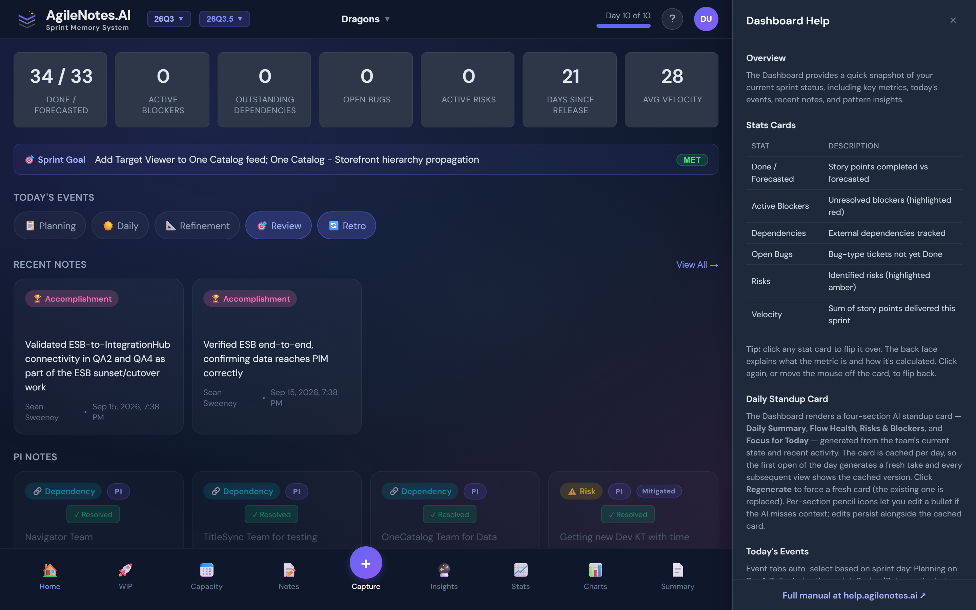Click the Risk warning tag
Image resolution: width=976 pixels, height=610 pixels.
click(581, 491)
